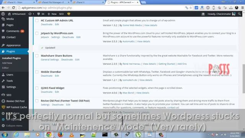The height and width of the screenshot is (138, 245).
Task: Check the Q2W3 Fixed Widget checkbox
Action: [37, 88]
